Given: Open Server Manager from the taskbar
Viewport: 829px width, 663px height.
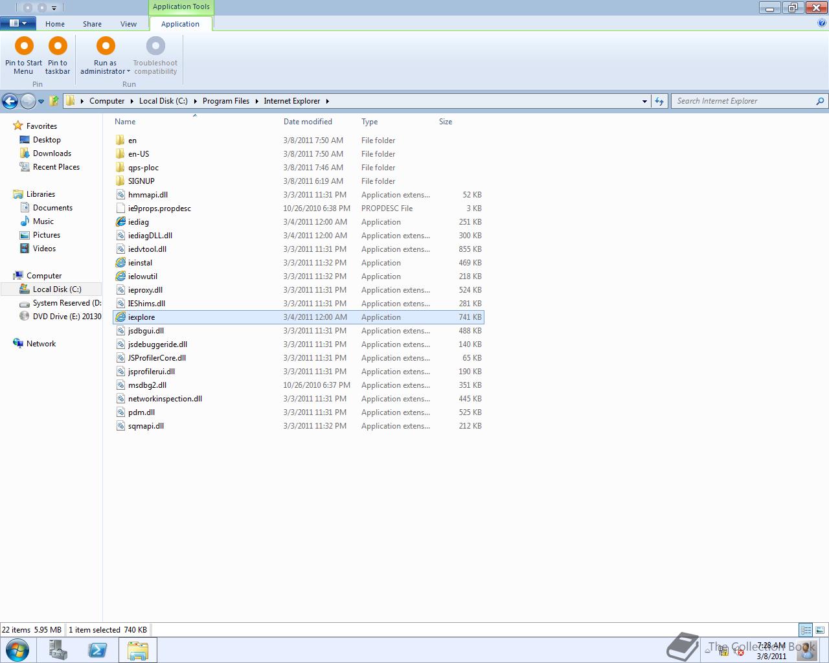Looking at the screenshot, I should [x=58, y=650].
